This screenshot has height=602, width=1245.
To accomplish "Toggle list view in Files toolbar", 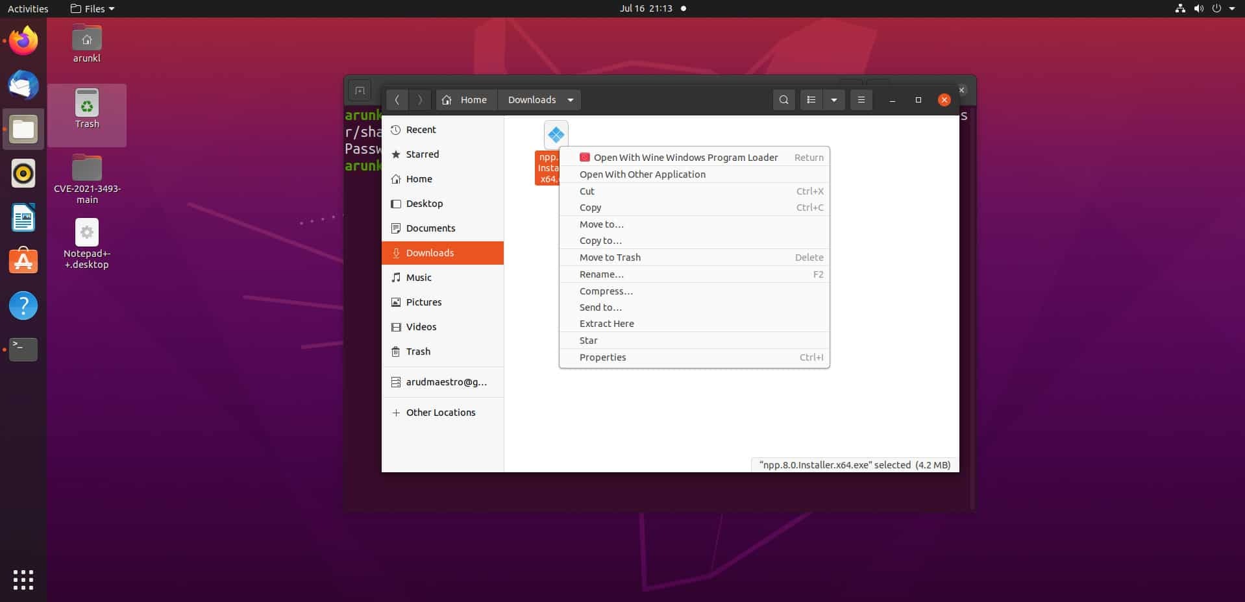I will pyautogui.click(x=811, y=100).
